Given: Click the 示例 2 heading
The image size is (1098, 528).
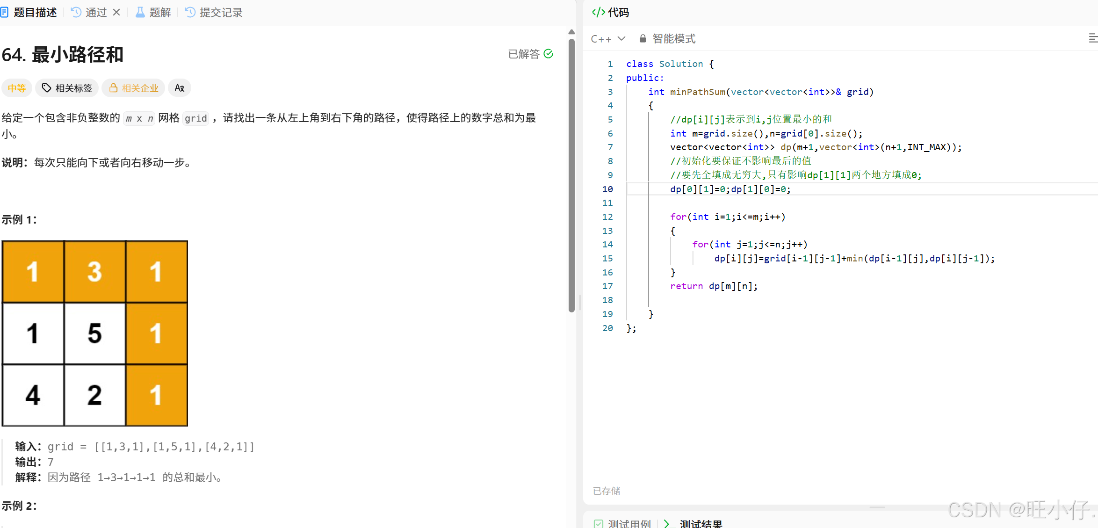Looking at the screenshot, I should coord(19,506).
